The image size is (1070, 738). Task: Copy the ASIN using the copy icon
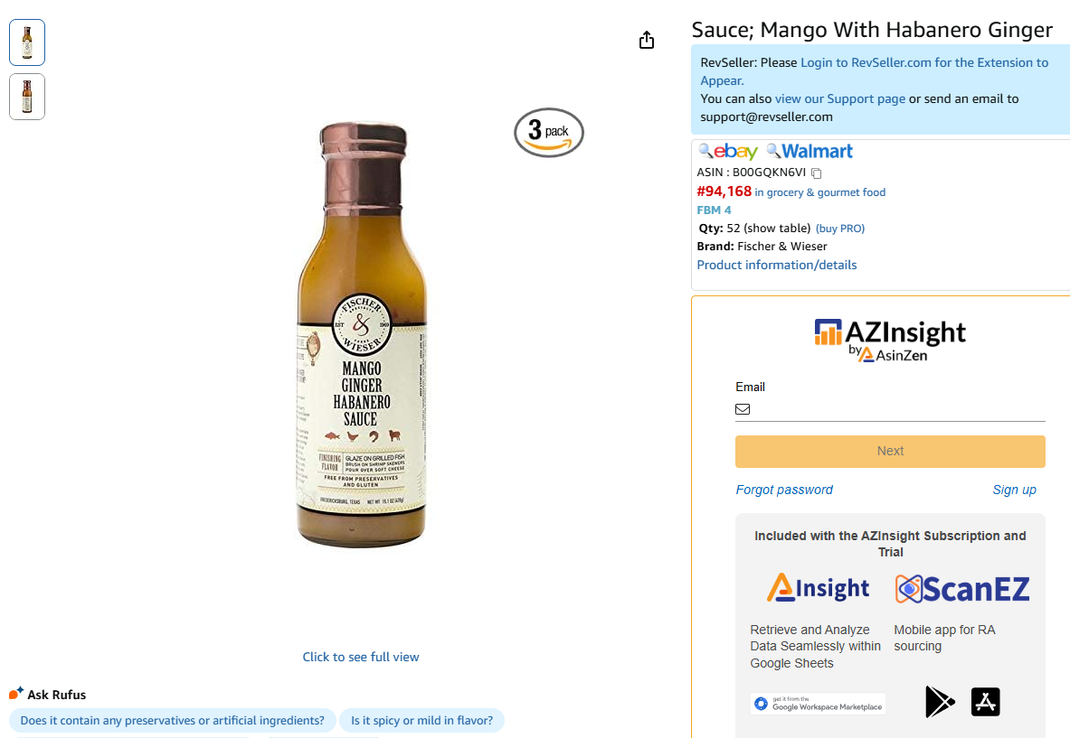(816, 173)
